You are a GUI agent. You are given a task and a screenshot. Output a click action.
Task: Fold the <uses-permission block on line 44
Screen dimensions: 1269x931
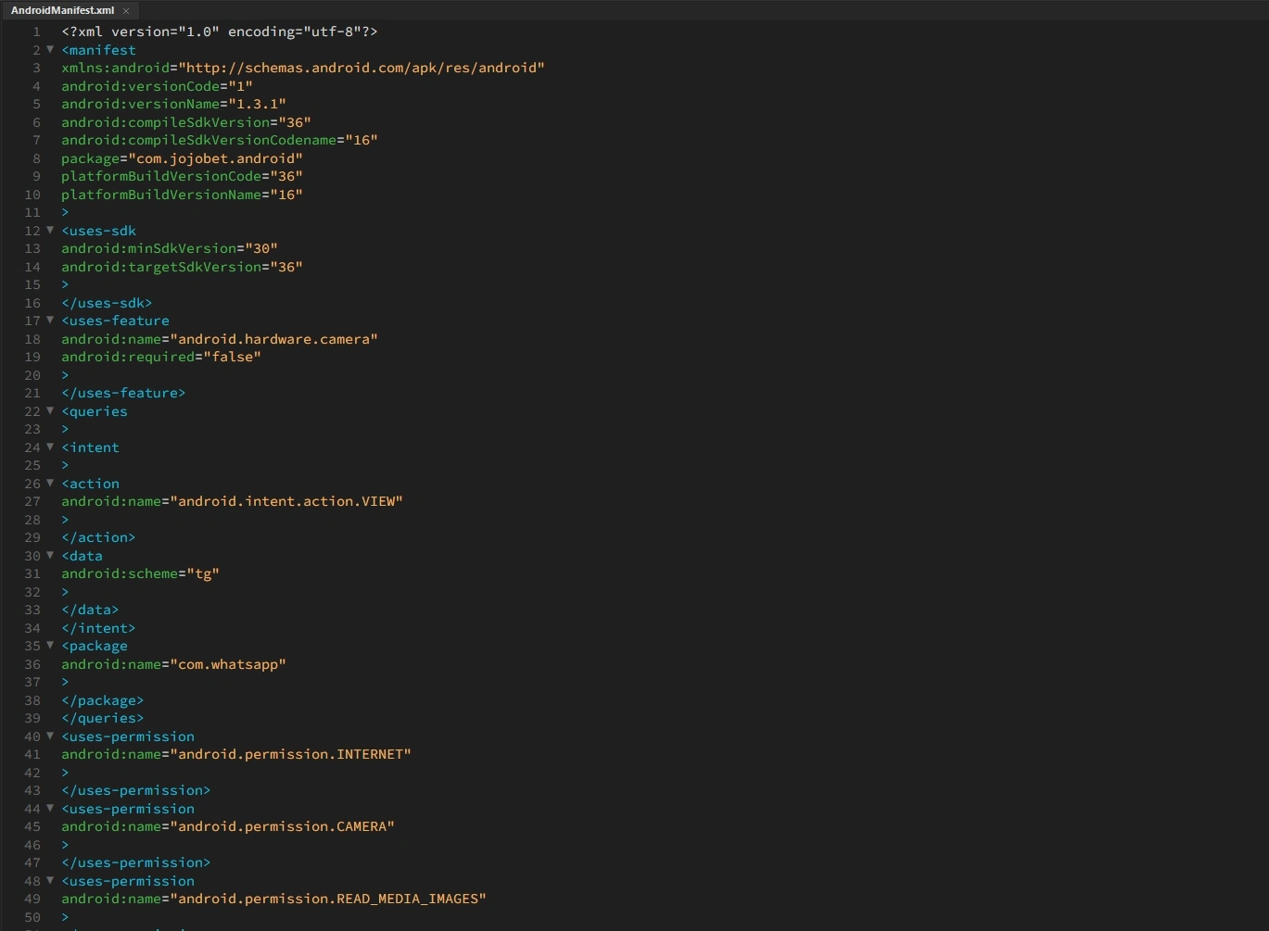[x=50, y=809]
